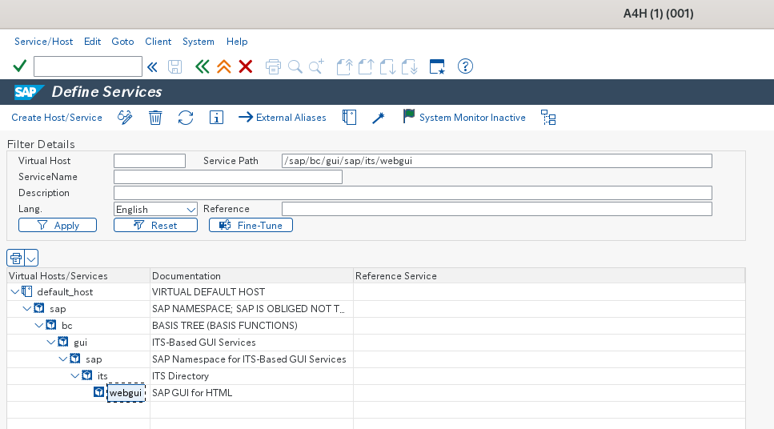Click the Find Next magnifier-plus icon

coord(316,66)
